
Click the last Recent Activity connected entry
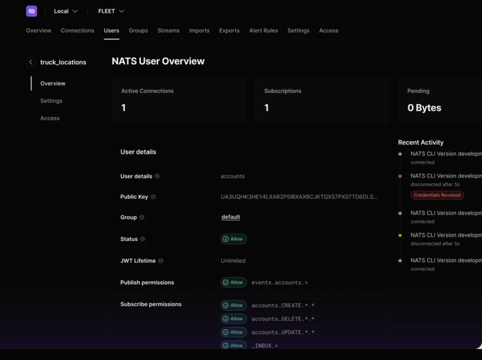[446, 265]
